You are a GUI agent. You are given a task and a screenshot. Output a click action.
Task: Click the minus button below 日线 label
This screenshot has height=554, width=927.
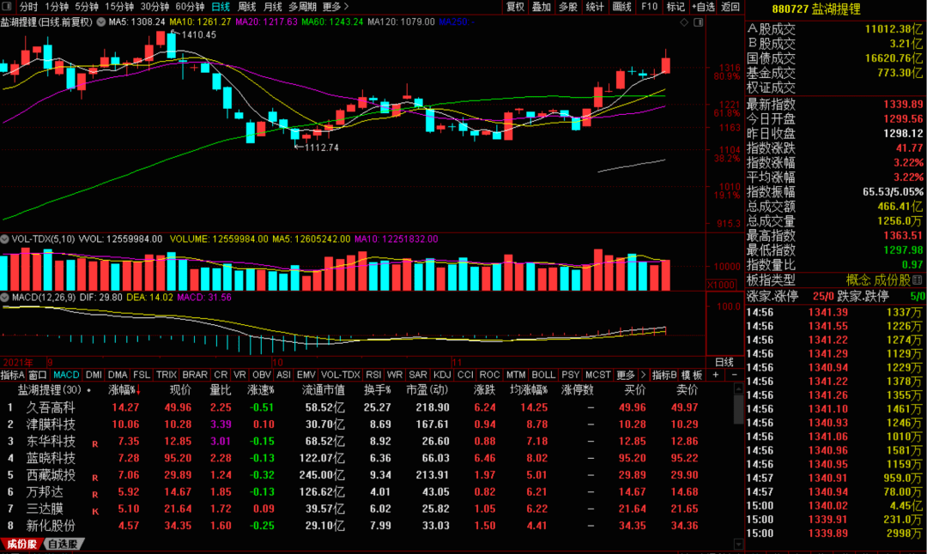click(736, 375)
